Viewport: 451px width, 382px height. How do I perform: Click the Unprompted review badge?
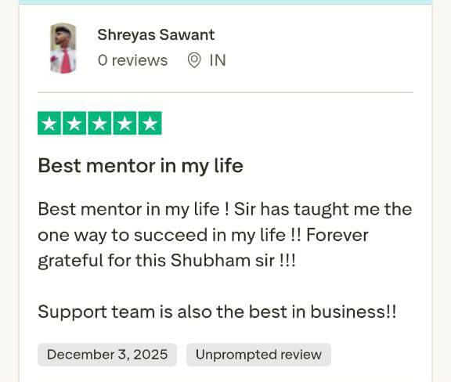pos(258,355)
